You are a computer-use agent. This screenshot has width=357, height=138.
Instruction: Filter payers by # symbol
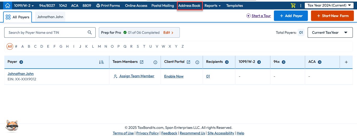16,46
